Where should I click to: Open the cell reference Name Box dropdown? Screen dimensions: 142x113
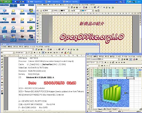[x=99, y=66]
